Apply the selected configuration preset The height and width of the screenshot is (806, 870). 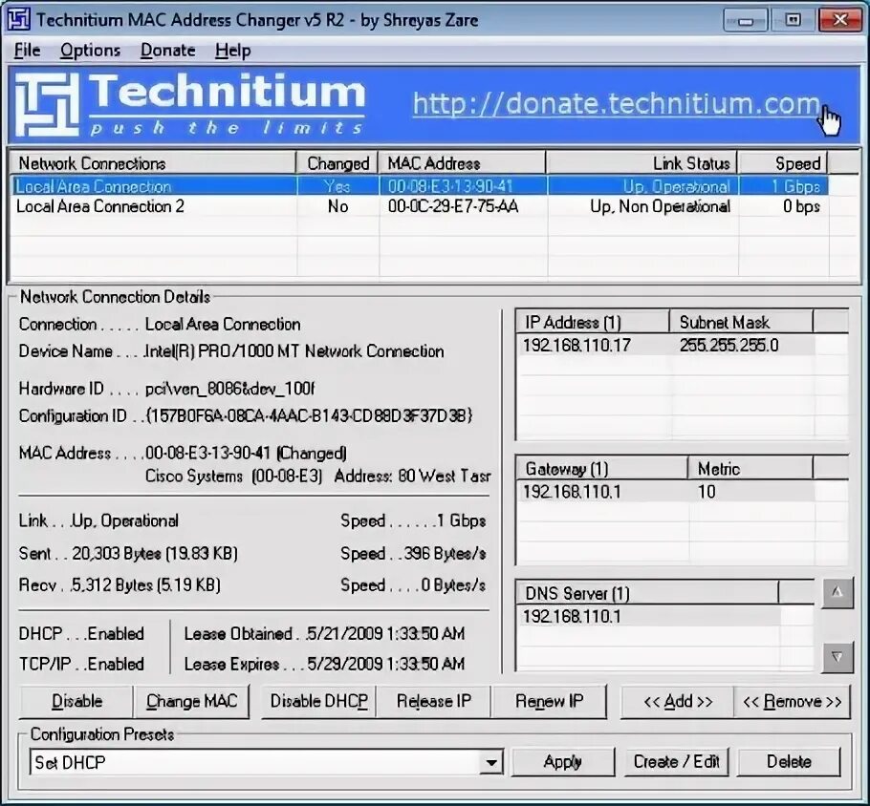tap(562, 762)
